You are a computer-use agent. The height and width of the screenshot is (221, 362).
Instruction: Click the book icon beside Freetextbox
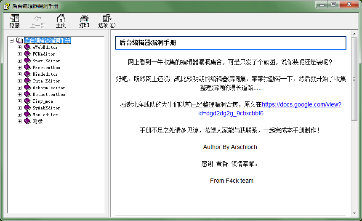tap(27, 67)
